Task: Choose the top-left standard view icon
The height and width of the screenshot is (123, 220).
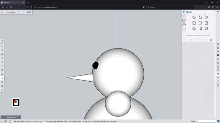Action: [194, 17]
